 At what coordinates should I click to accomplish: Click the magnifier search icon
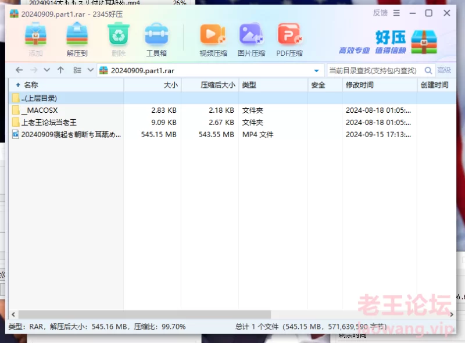pyautogui.click(x=428, y=70)
